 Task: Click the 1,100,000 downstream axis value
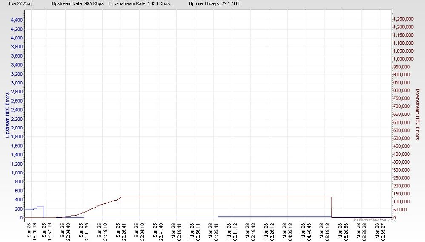click(404, 43)
